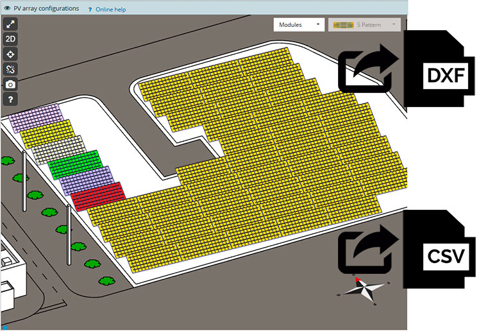This screenshot has width=481, height=331.
Task: Open the Online help link
Action: (110, 10)
